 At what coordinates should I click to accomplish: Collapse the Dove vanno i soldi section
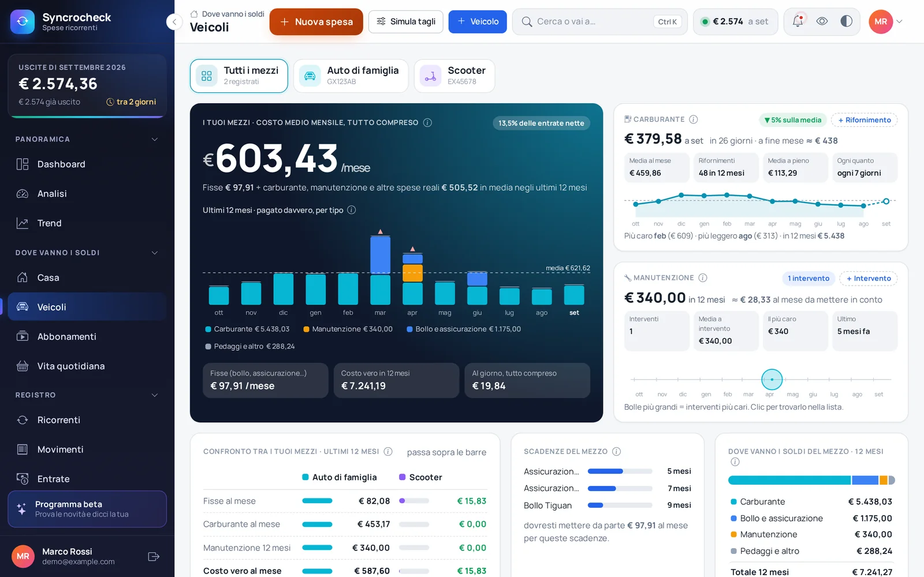point(154,253)
